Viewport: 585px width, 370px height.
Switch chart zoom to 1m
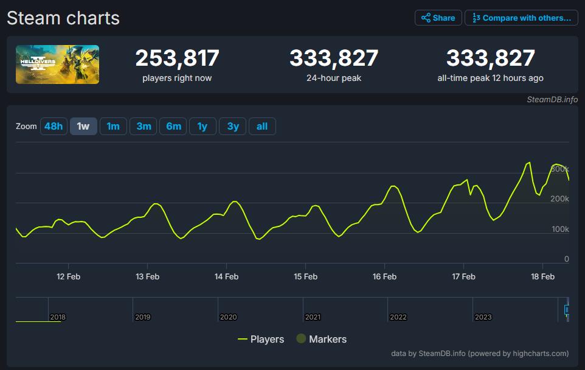pos(113,127)
